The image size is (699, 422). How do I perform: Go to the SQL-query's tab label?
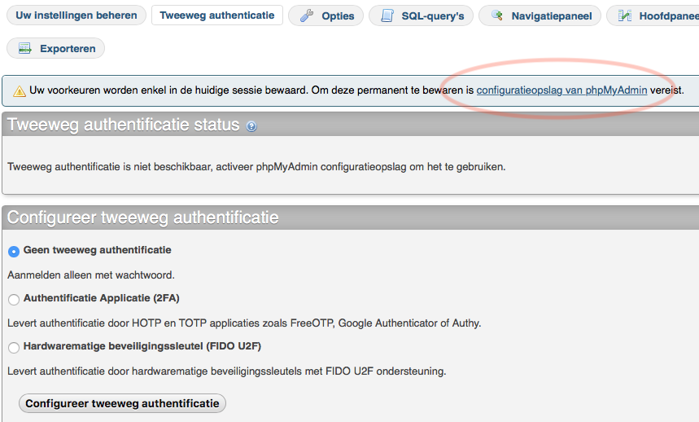pos(433,15)
